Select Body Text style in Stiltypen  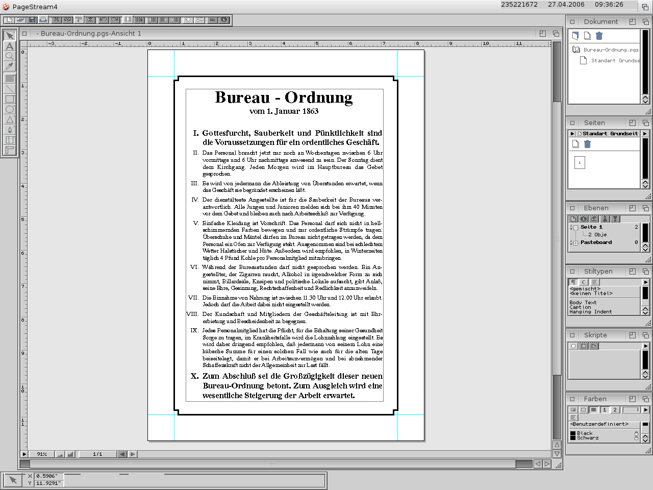(x=583, y=303)
